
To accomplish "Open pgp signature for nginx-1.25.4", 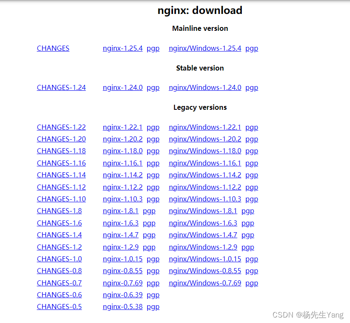I will tap(153, 49).
